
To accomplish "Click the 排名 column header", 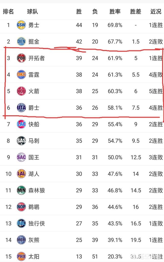I will 8,12.
